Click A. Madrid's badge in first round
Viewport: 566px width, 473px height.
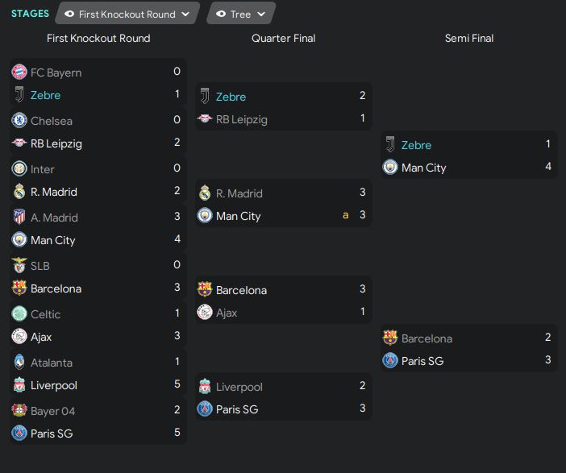tap(19, 218)
